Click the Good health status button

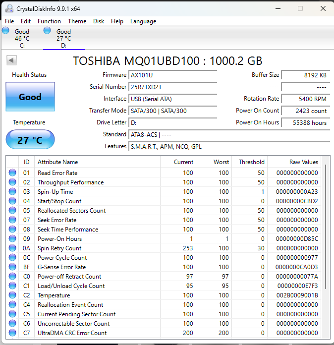(30, 97)
